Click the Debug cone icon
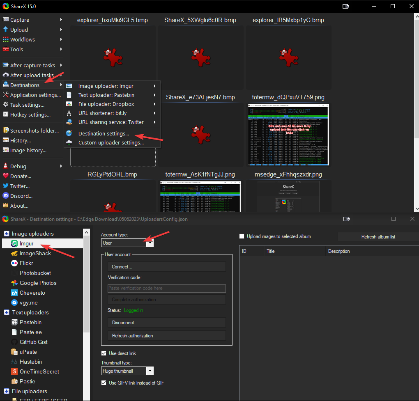 (x=6, y=166)
